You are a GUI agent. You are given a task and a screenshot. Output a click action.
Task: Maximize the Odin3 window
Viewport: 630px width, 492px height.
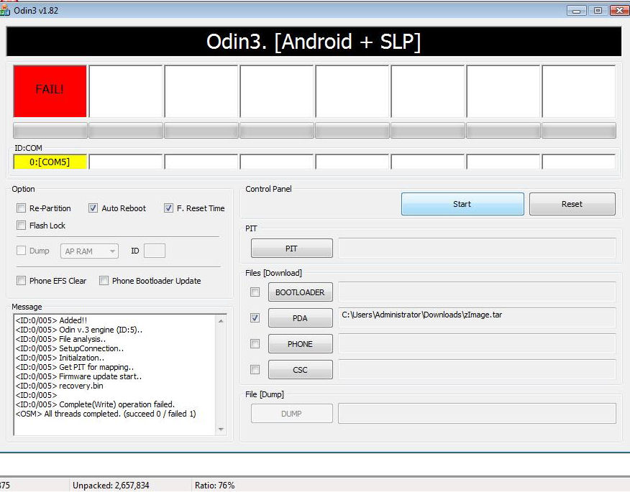pos(598,11)
